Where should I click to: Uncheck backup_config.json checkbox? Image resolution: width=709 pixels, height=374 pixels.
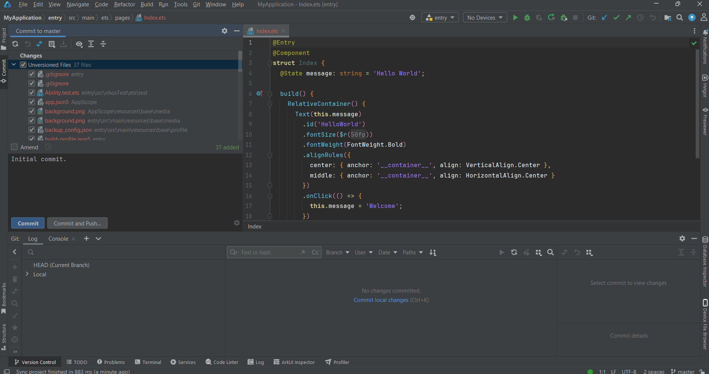tap(32, 130)
